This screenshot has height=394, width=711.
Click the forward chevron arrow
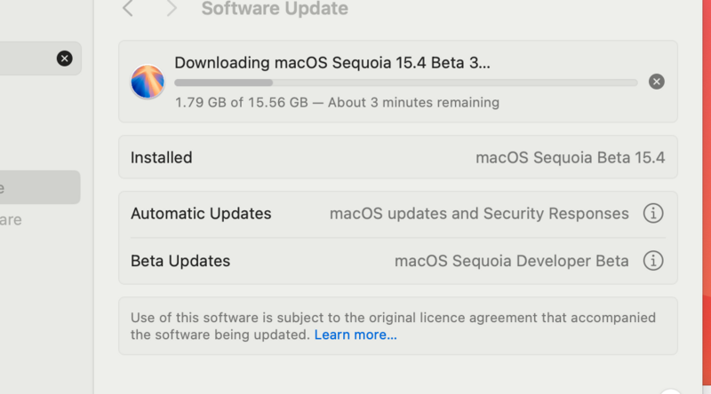click(x=172, y=9)
